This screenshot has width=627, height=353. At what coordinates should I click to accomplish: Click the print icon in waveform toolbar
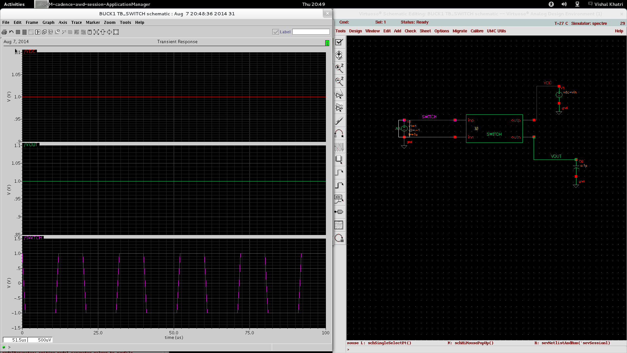pos(4,32)
